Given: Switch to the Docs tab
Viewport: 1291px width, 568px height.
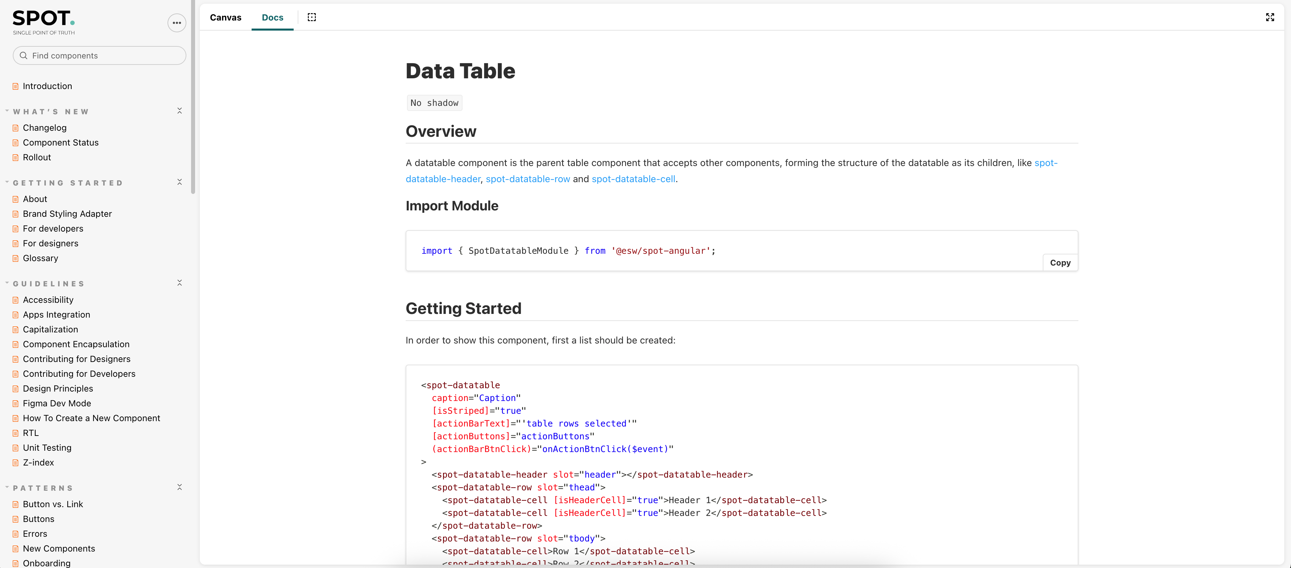Looking at the screenshot, I should pyautogui.click(x=273, y=17).
